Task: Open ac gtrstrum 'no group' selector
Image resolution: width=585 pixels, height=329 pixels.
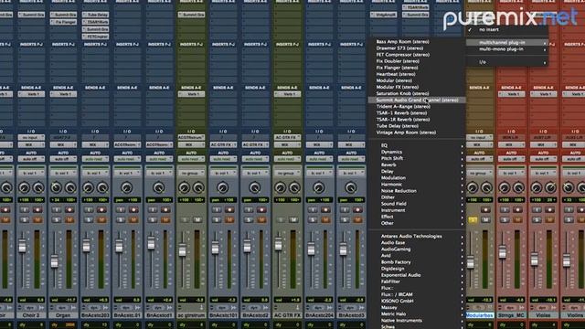Action: point(191,173)
